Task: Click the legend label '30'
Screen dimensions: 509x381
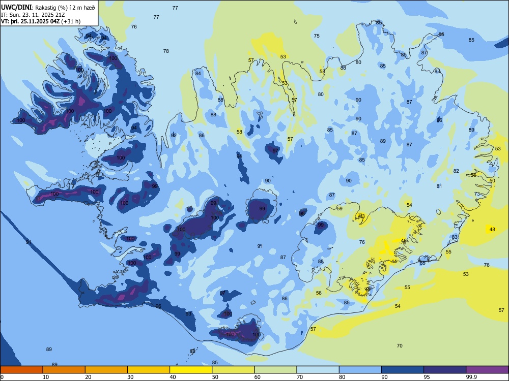Action: tap(130, 377)
